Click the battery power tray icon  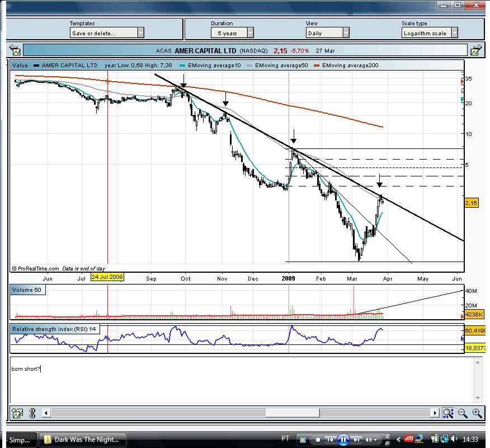coord(435,439)
